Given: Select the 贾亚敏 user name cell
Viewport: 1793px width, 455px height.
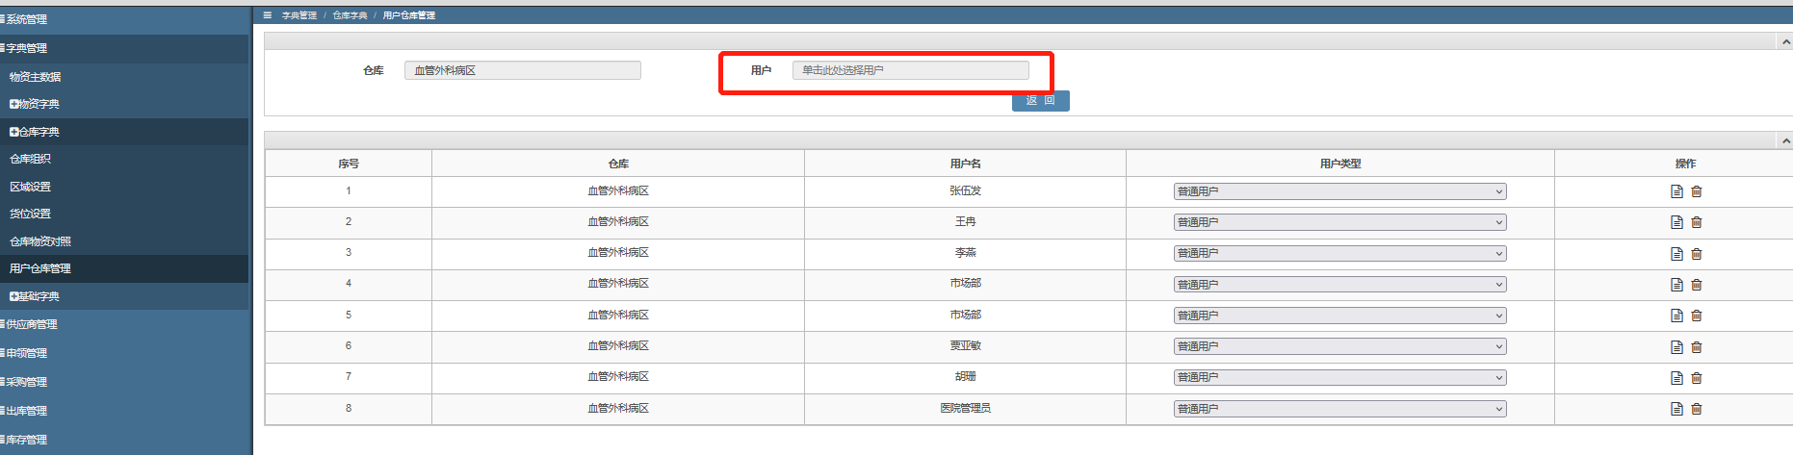Looking at the screenshot, I should click(965, 345).
